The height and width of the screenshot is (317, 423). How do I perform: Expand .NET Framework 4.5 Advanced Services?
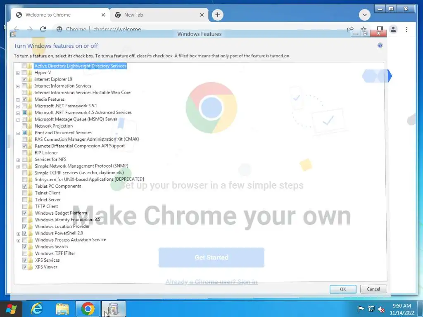(x=18, y=113)
